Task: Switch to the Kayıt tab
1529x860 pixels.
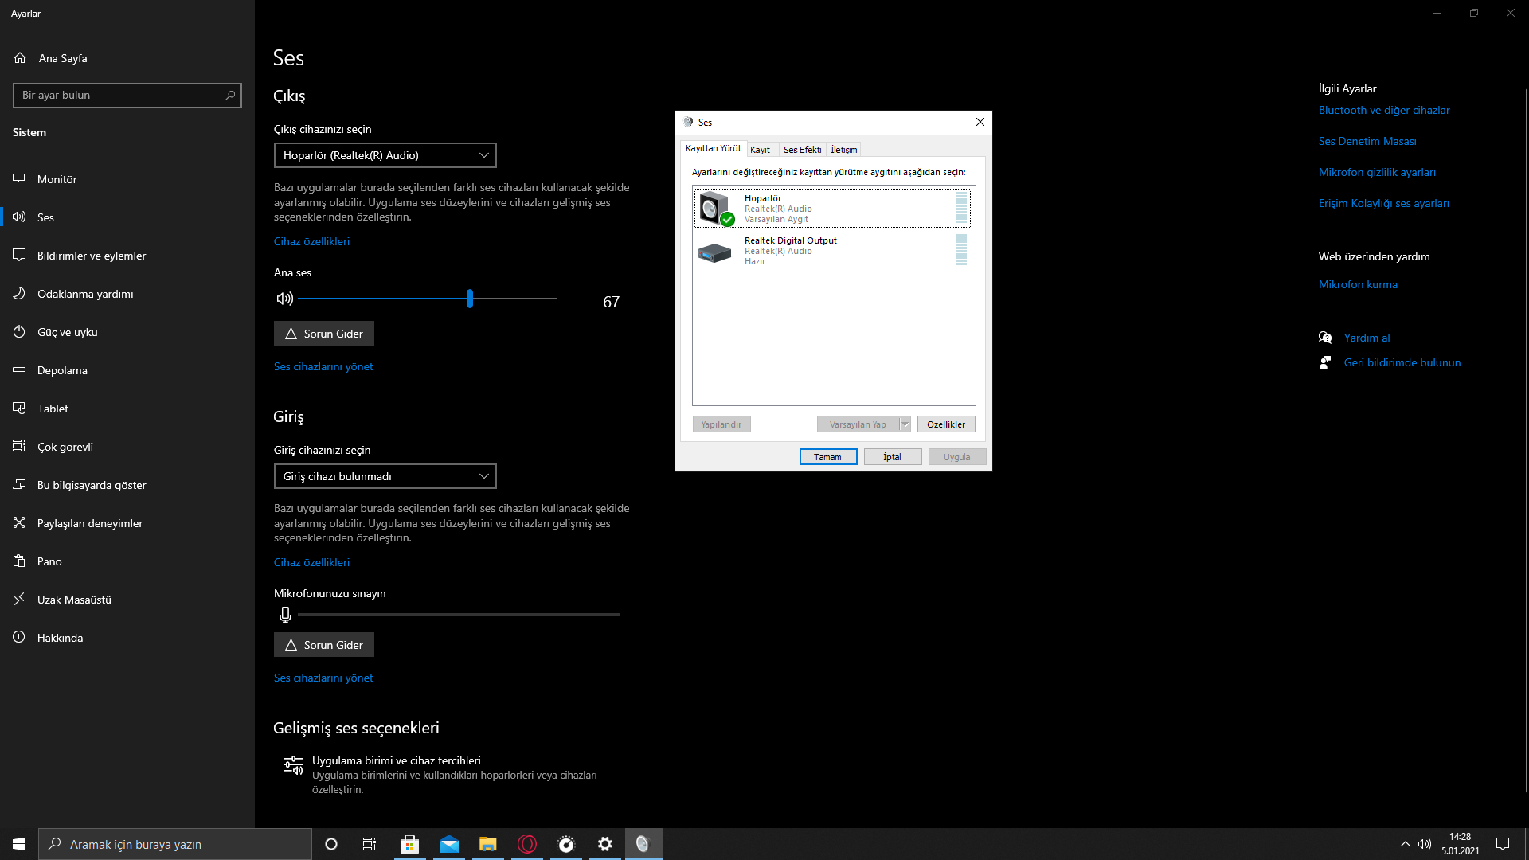Action: click(760, 150)
